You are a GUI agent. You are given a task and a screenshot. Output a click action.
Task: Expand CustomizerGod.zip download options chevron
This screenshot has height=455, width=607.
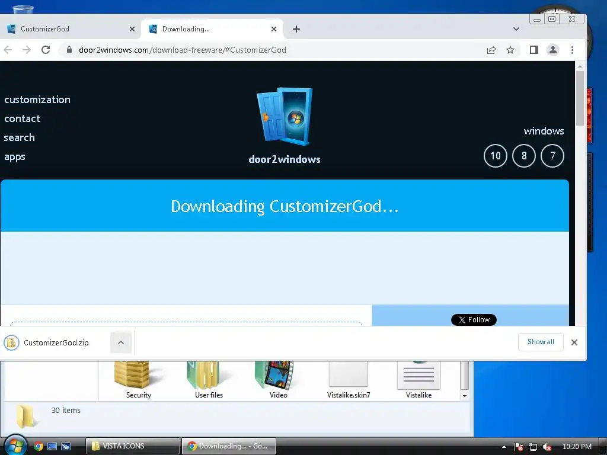pos(121,343)
